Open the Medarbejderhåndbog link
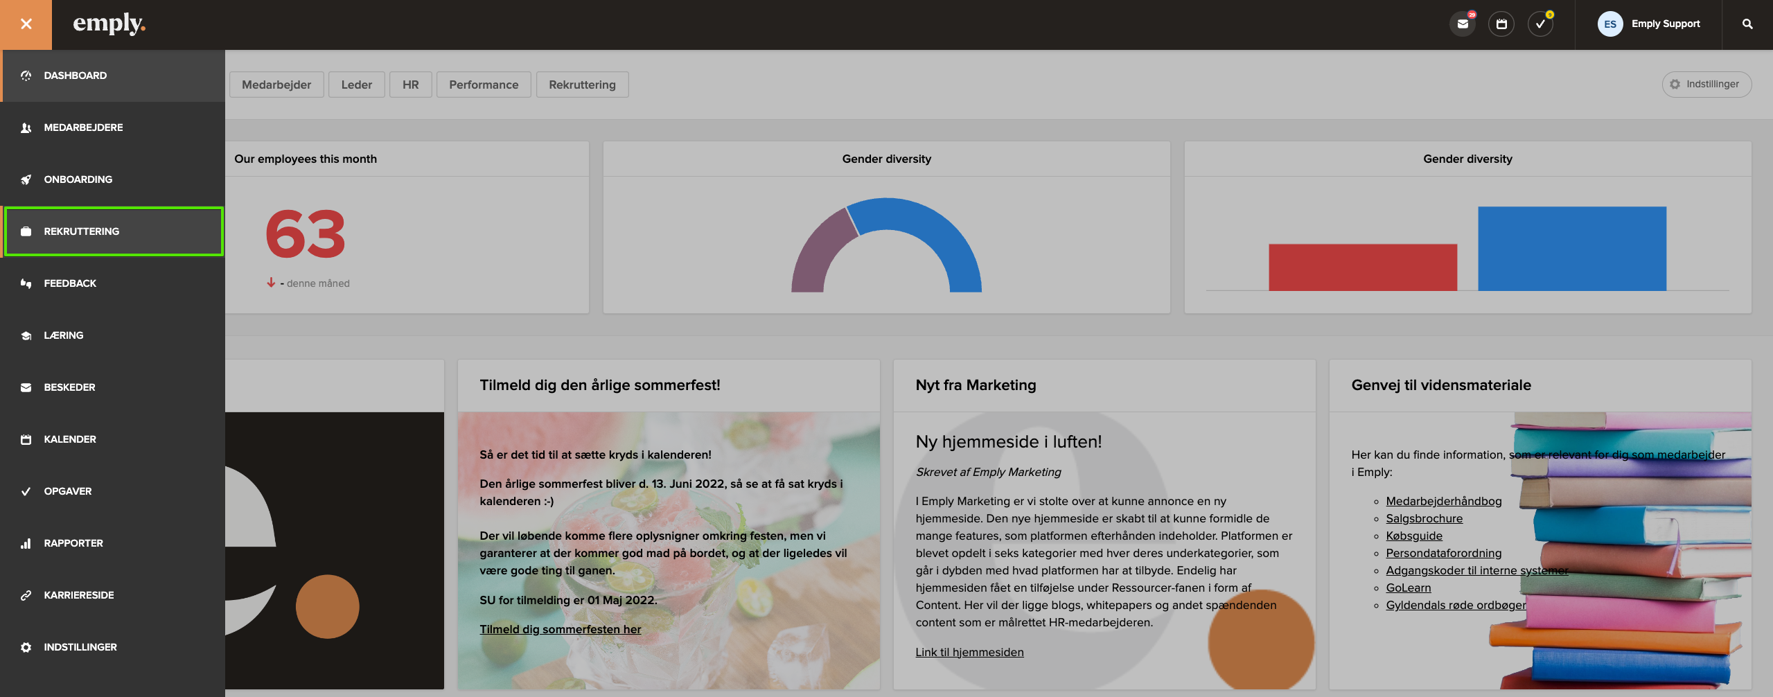 click(1443, 501)
